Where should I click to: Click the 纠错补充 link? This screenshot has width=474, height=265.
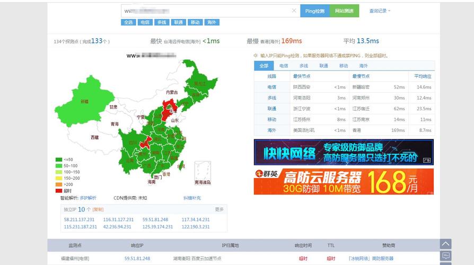pyautogui.click(x=192, y=198)
